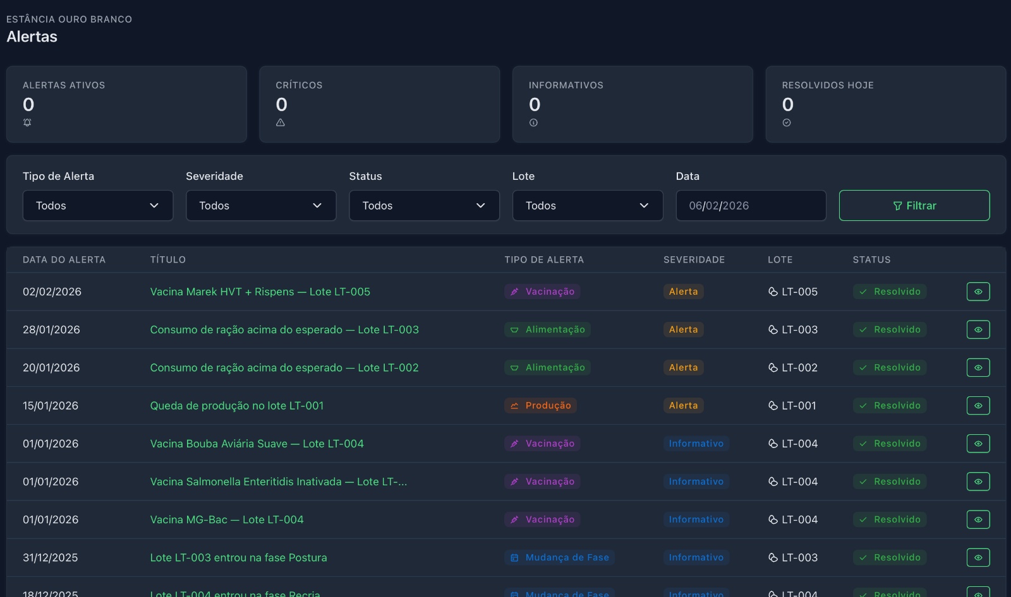1011x597 pixels.
Task: Click the info icon under Informativos
Action: coord(533,122)
